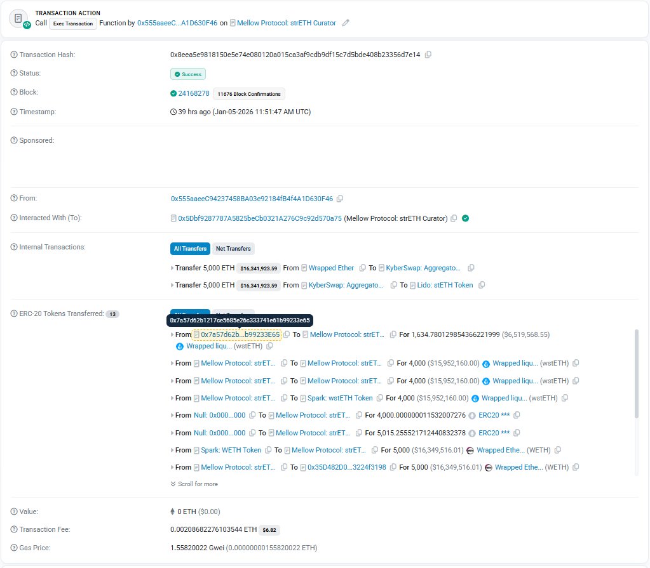Viewport: 650px width, 568px height.
Task: Click the help icon beside Internal Transactions
Action: 14,247
